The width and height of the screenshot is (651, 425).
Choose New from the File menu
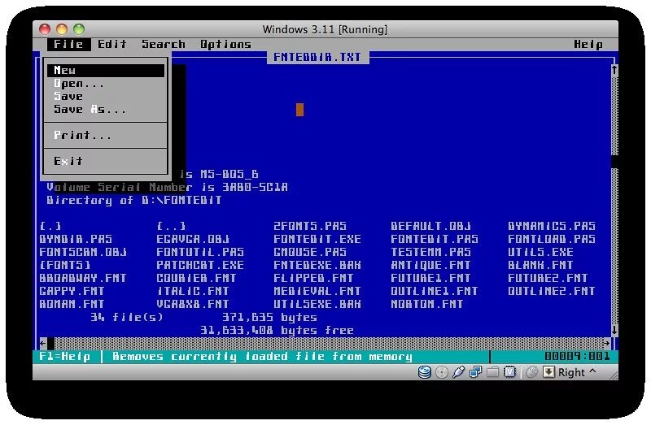106,70
